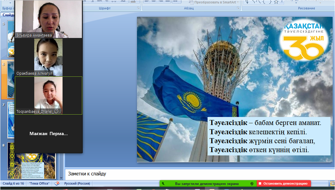Open the Paragraph group dialog launcher
The image size is (335, 190).
pos(238,8)
